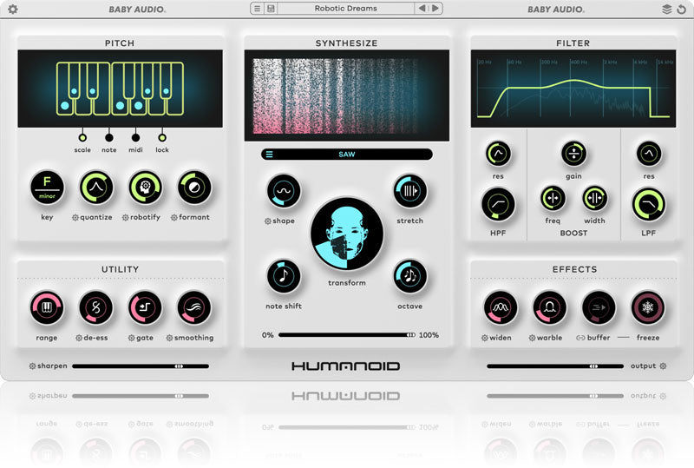Click the HPF res knob
The width and height of the screenshot is (694, 468).
(498, 154)
